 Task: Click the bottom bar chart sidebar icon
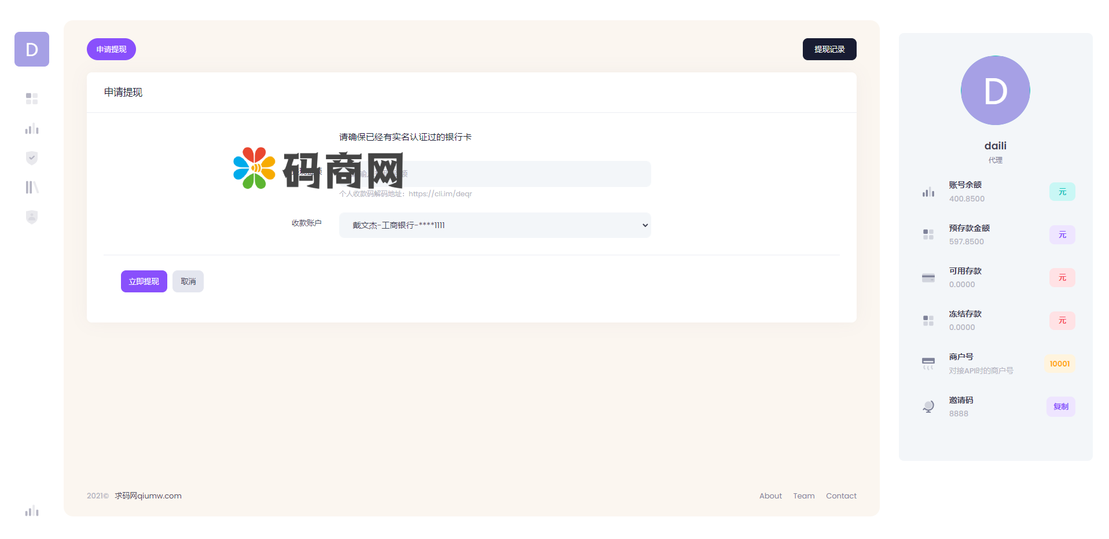tap(32, 511)
